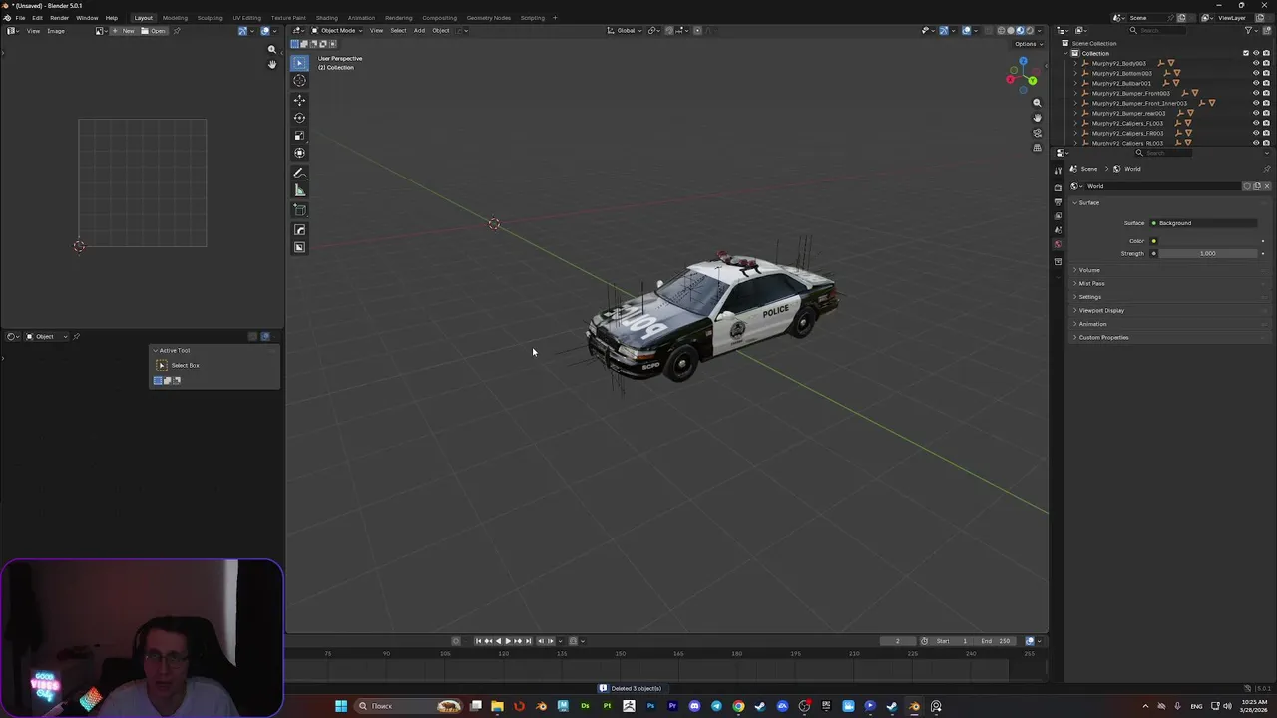This screenshot has width=1277, height=718.
Task: Click the 3D viewport zoom magnifier icon
Action: [1037, 103]
